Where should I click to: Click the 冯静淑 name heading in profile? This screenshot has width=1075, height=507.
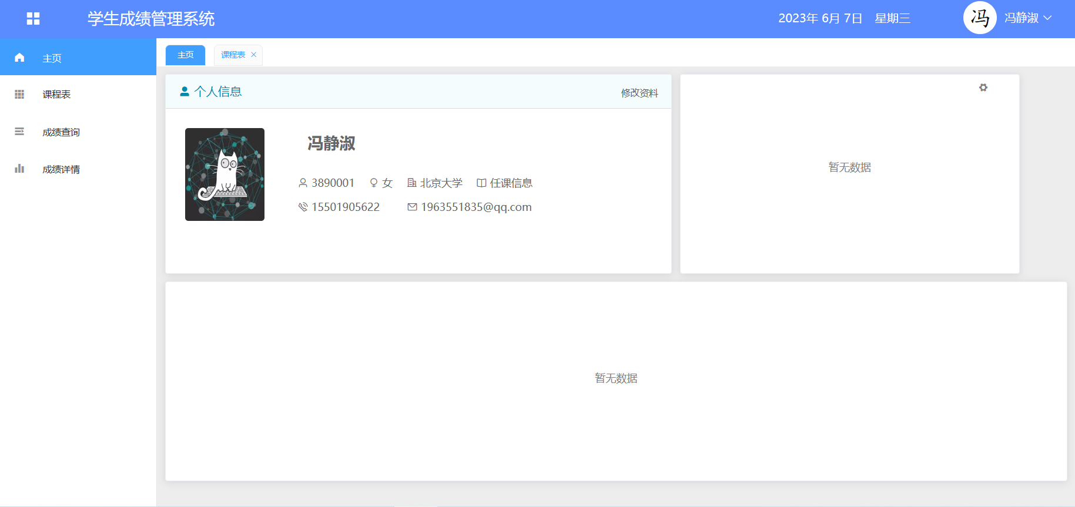click(x=331, y=143)
